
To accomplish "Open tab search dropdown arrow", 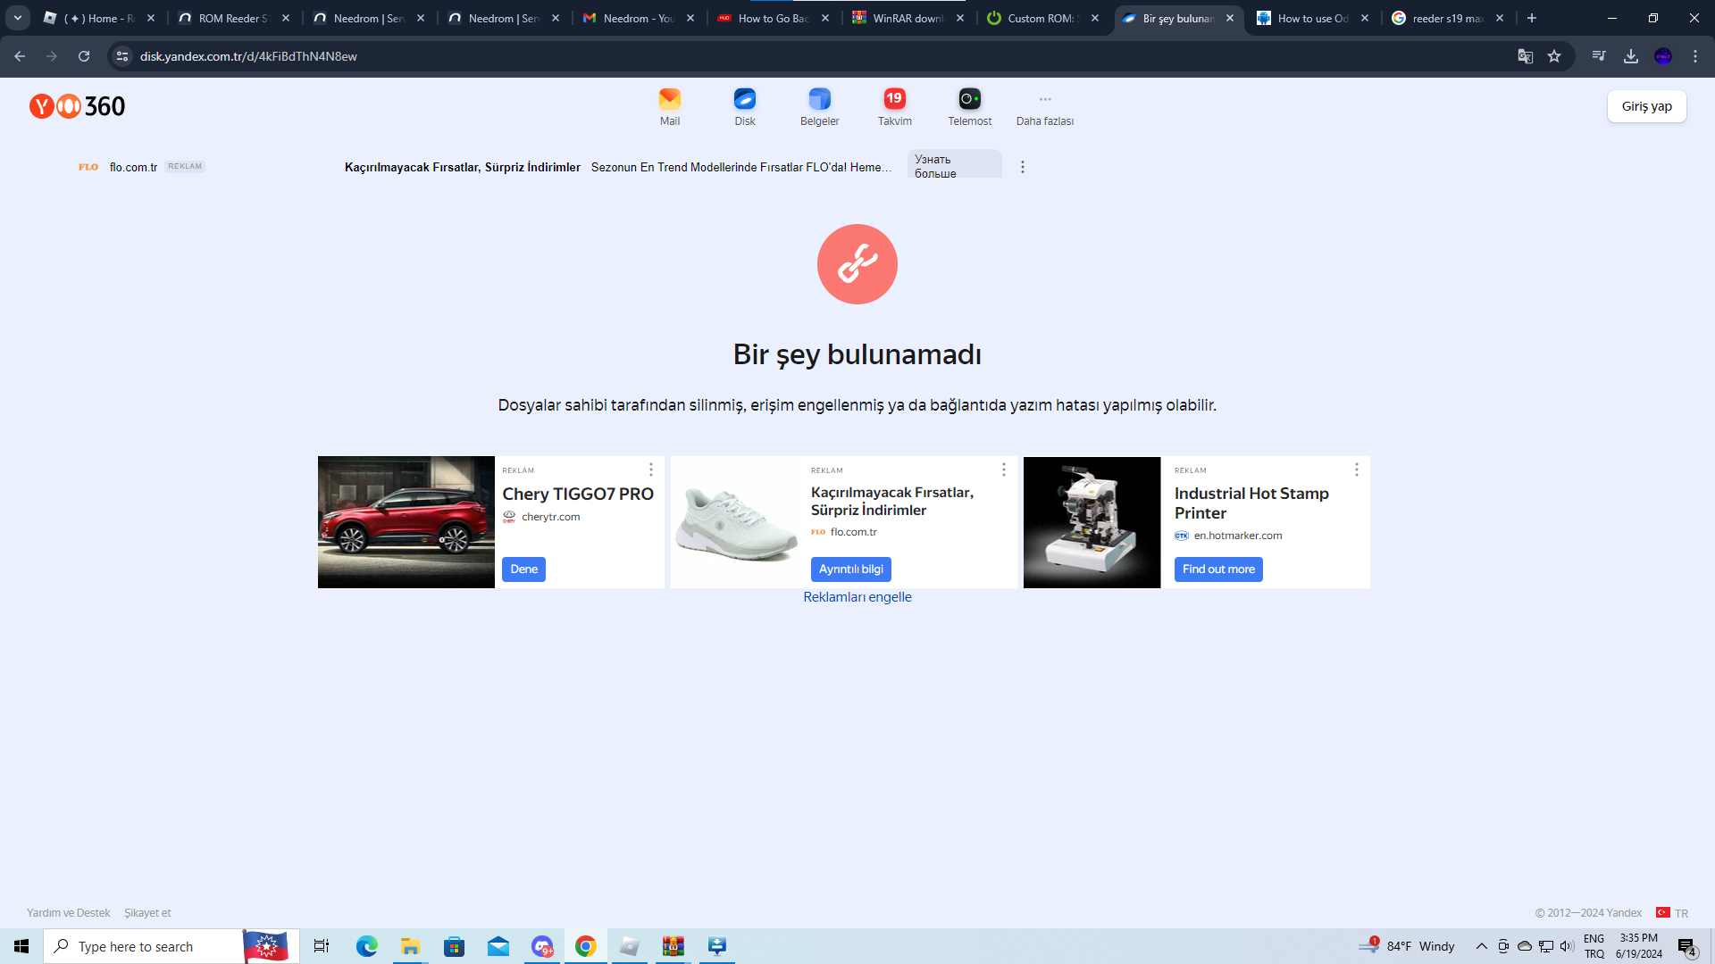I will [18, 18].
